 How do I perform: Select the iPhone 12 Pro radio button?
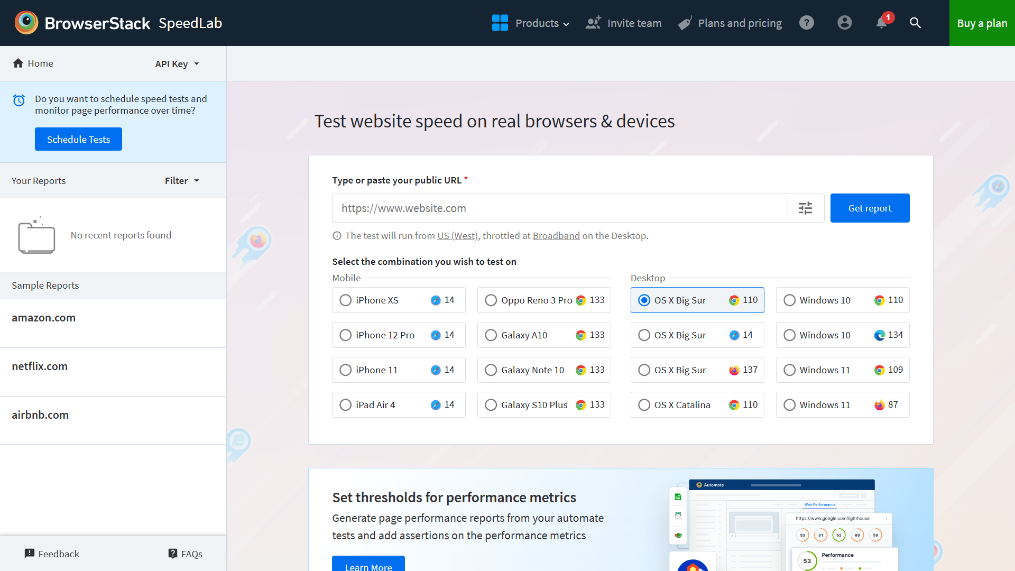[346, 335]
